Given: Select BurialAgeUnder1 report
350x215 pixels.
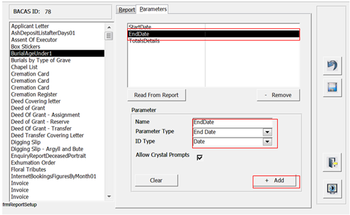Looking at the screenshot, I should pos(57,53).
